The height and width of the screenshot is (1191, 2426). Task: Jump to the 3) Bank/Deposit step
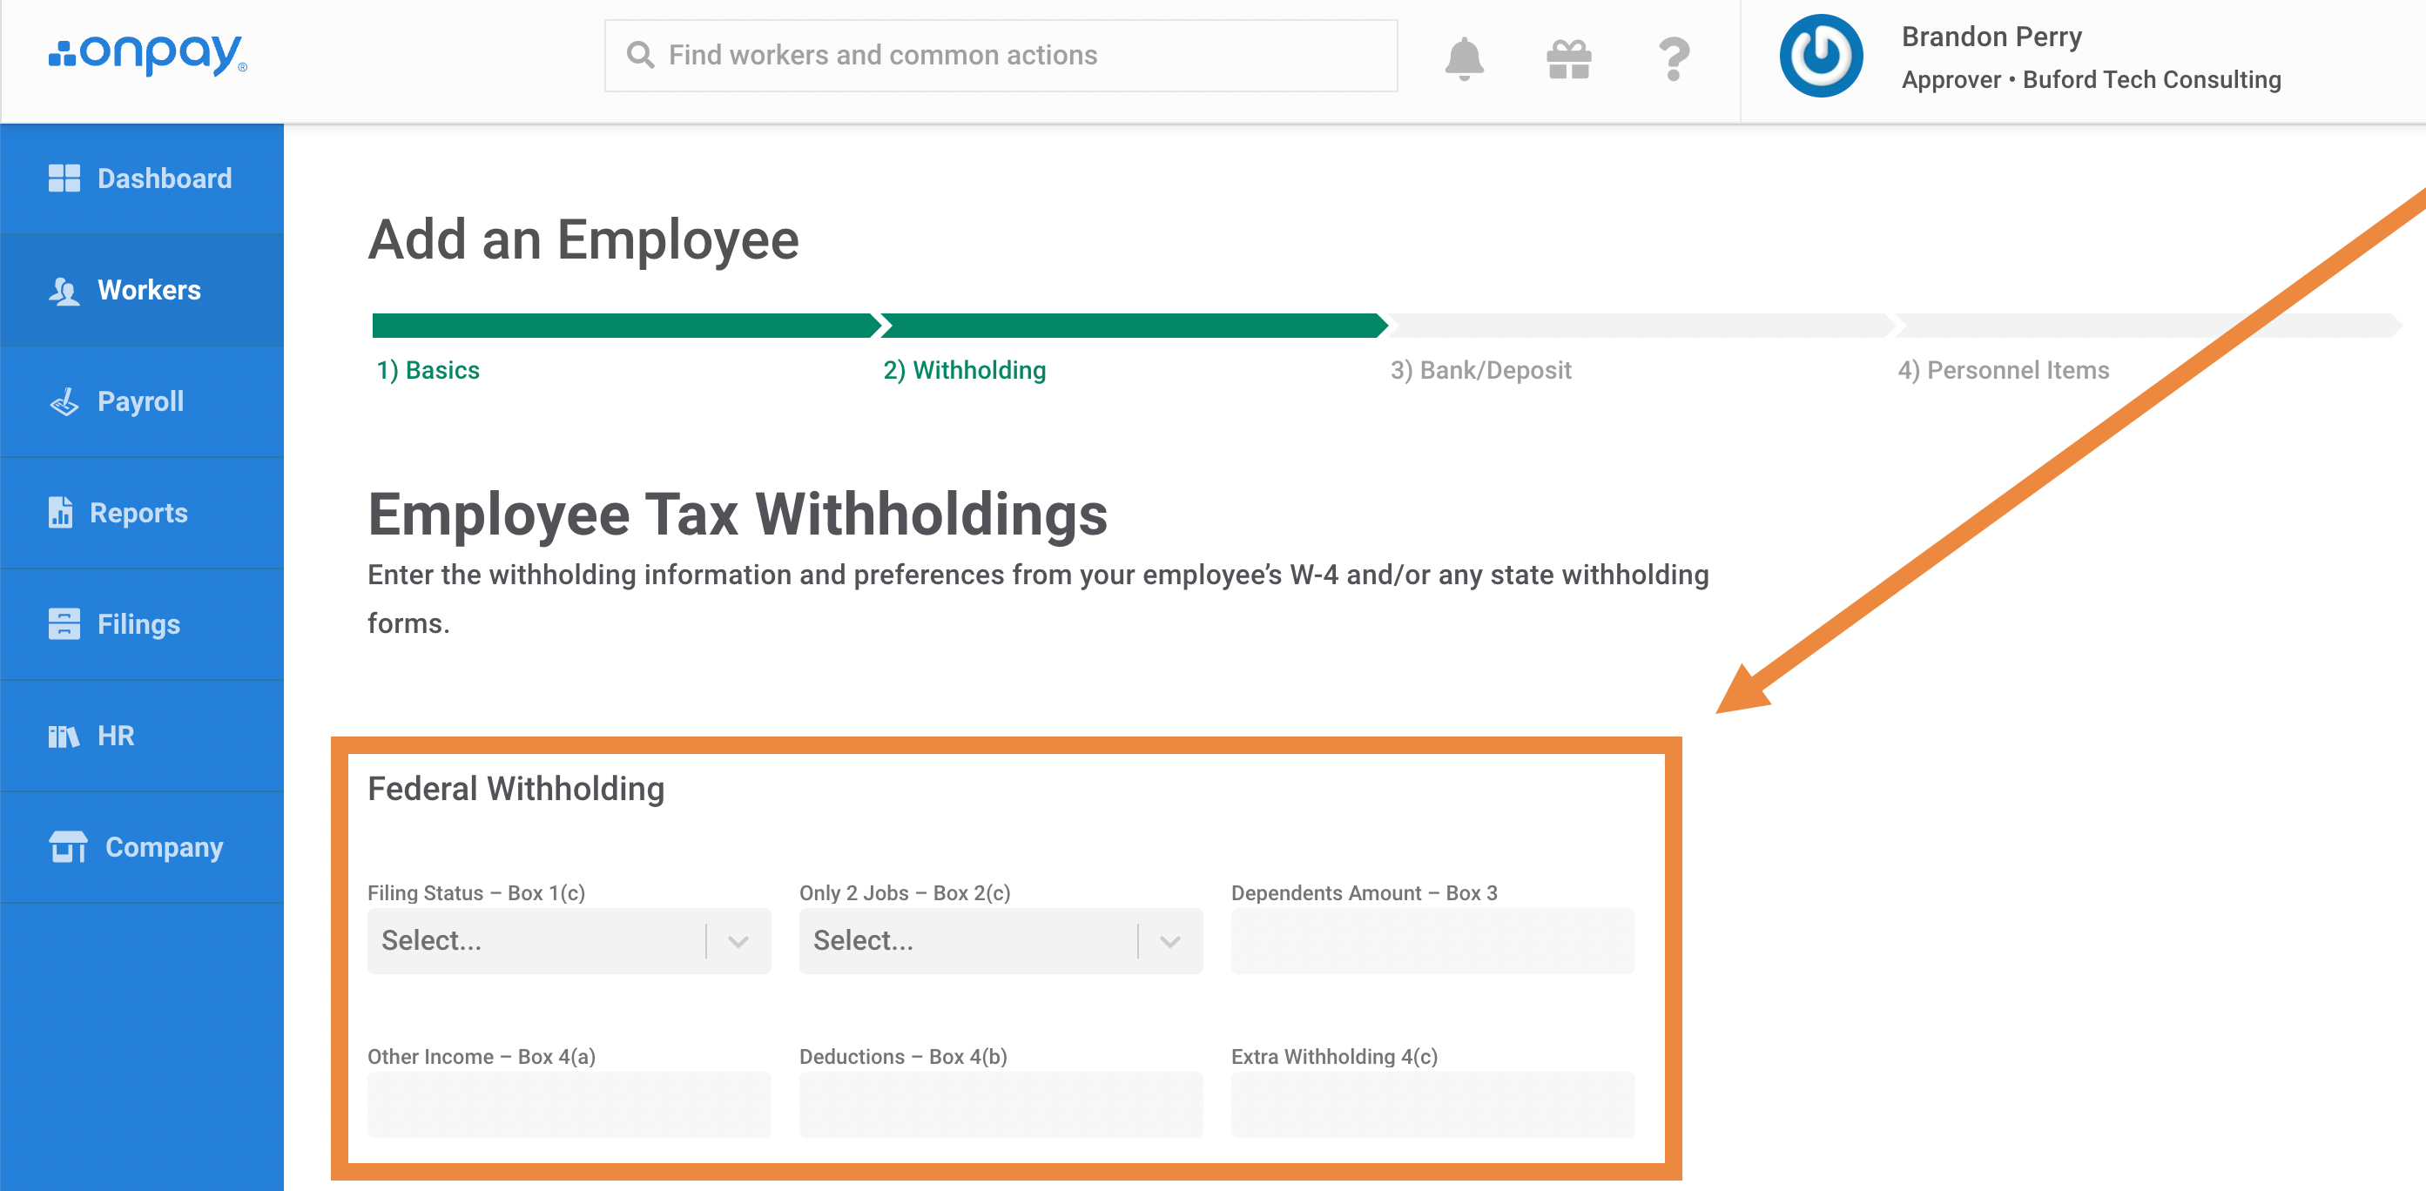tap(1479, 371)
